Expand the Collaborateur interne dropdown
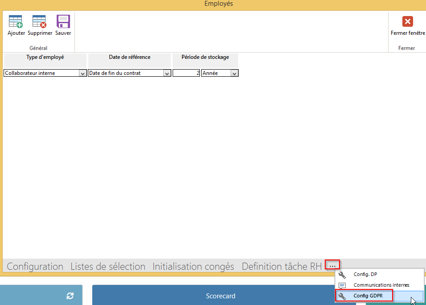Screen dimensions: 426x305 point(83,73)
